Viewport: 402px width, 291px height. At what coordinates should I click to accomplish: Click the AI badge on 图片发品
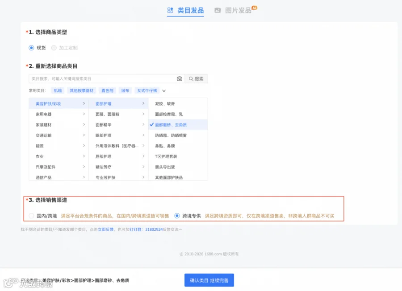pos(254,8)
